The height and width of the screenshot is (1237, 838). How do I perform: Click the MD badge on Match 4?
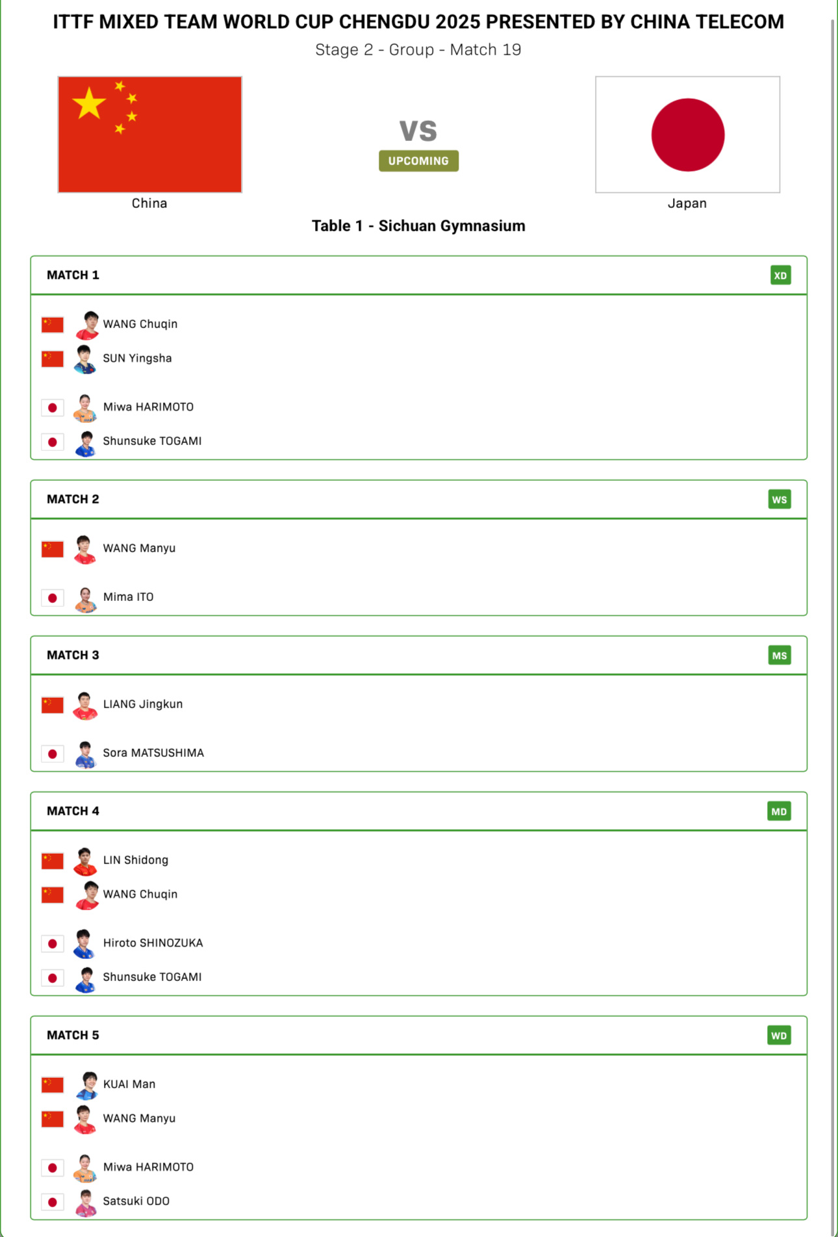pyautogui.click(x=779, y=811)
